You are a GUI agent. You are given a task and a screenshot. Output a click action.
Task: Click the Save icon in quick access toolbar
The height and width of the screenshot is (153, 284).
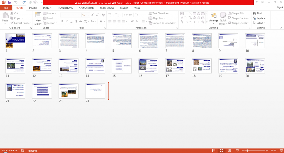coord(10,2)
